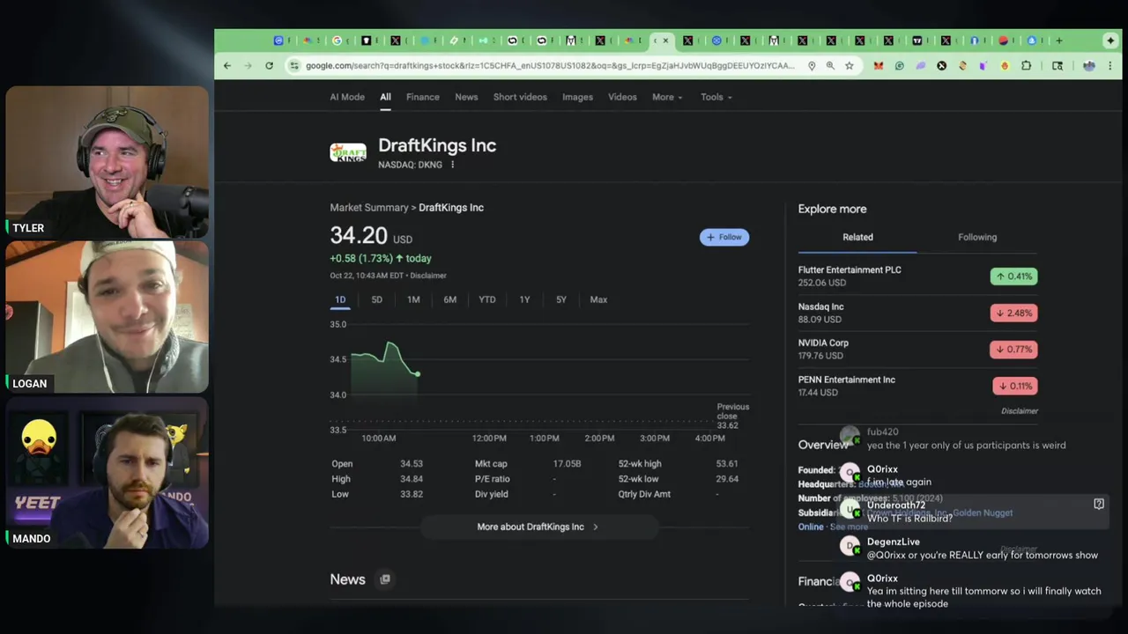This screenshot has width=1128, height=634.
Task: Select the Related tab in Explore more
Action: point(857,237)
